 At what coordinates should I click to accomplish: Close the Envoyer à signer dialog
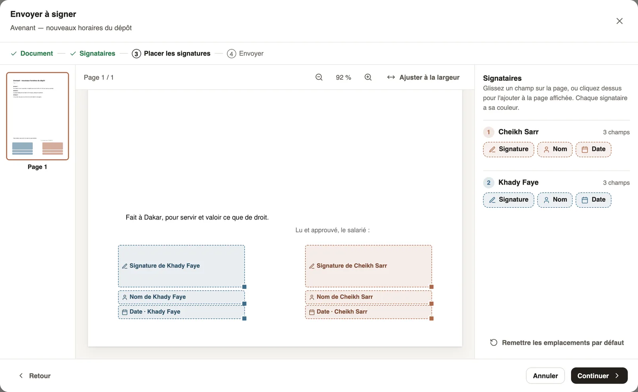[619, 21]
